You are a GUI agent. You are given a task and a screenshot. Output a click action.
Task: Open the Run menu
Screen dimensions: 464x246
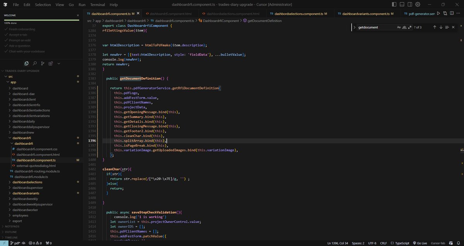point(82,5)
